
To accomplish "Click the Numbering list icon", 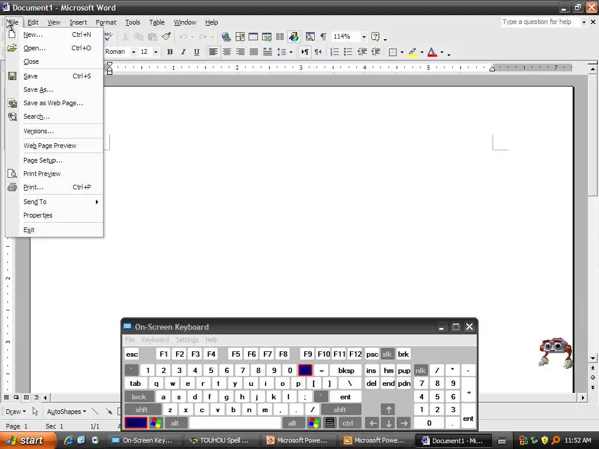I will (x=335, y=52).
